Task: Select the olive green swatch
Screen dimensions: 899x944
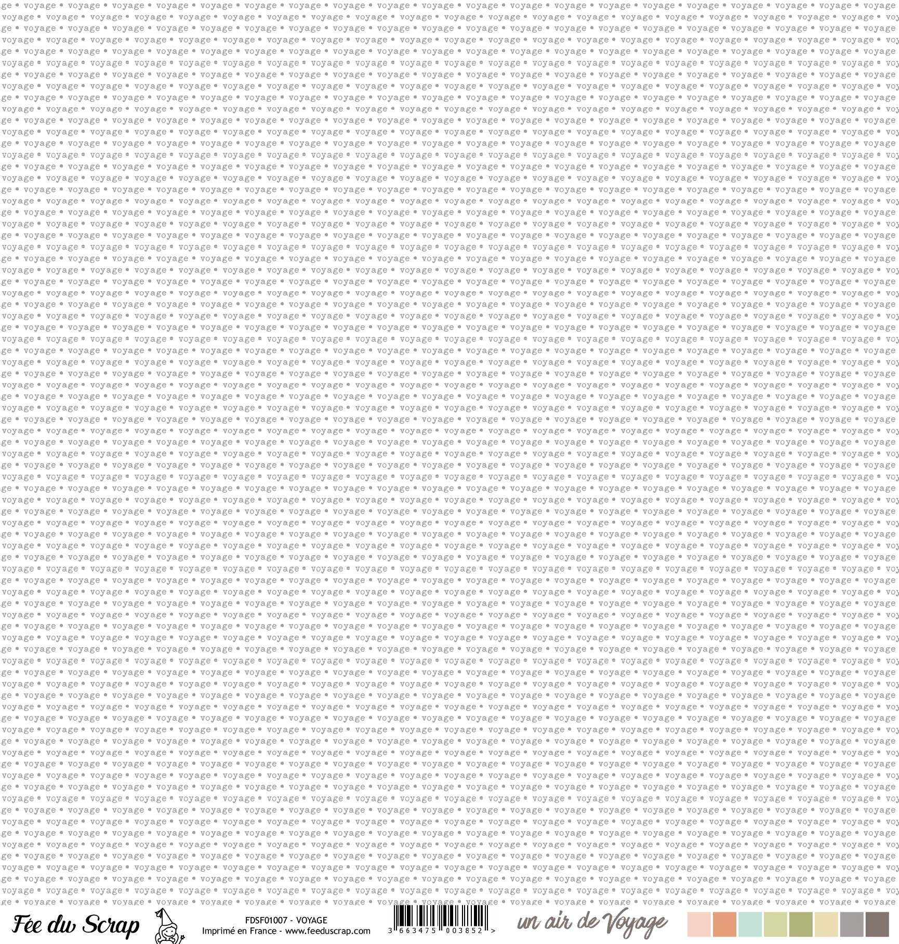Action: tap(801, 925)
